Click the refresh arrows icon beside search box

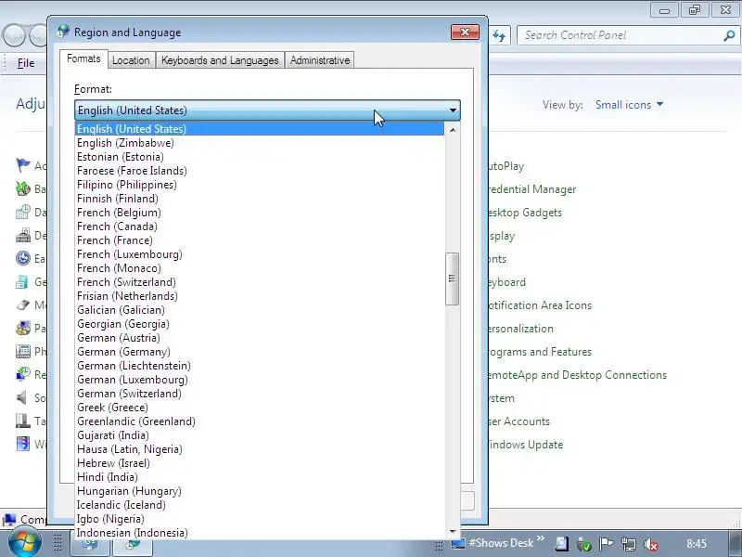(499, 35)
